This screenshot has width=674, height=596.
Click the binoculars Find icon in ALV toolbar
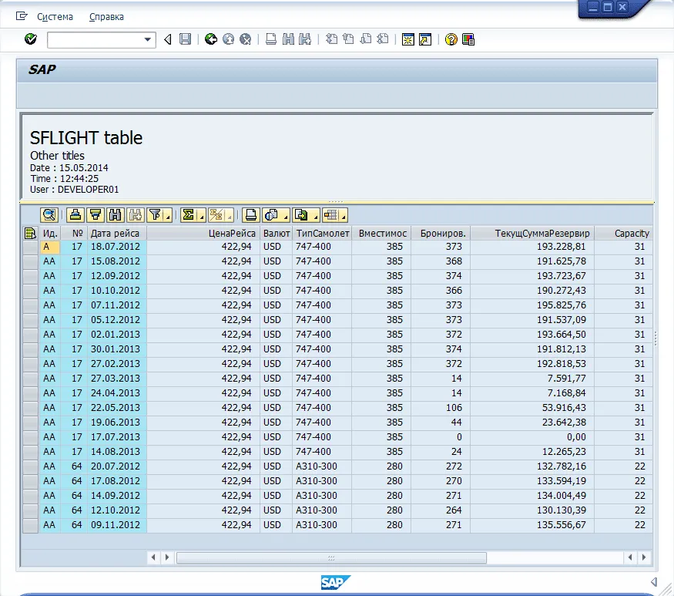tap(116, 215)
